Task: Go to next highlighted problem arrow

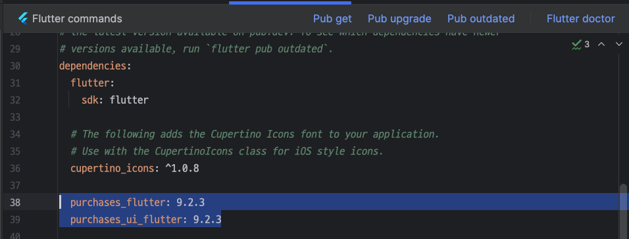Action: click(x=619, y=45)
